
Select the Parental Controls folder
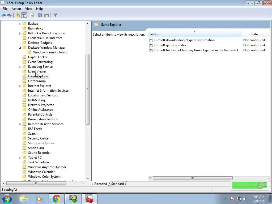[x=40, y=114]
